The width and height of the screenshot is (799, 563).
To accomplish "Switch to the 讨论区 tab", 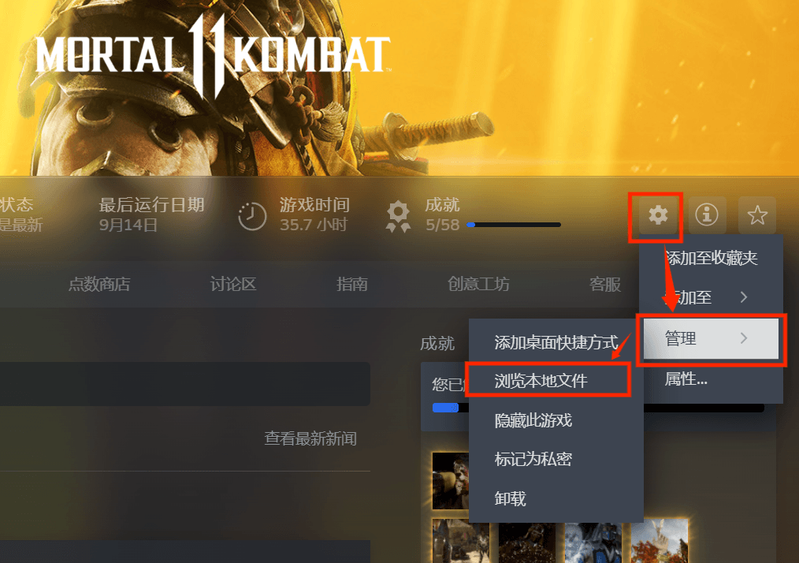I will point(233,284).
